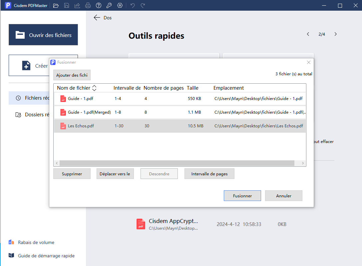Click the Les Echos.pdf location path
The height and width of the screenshot is (266, 362).
pyautogui.click(x=258, y=126)
